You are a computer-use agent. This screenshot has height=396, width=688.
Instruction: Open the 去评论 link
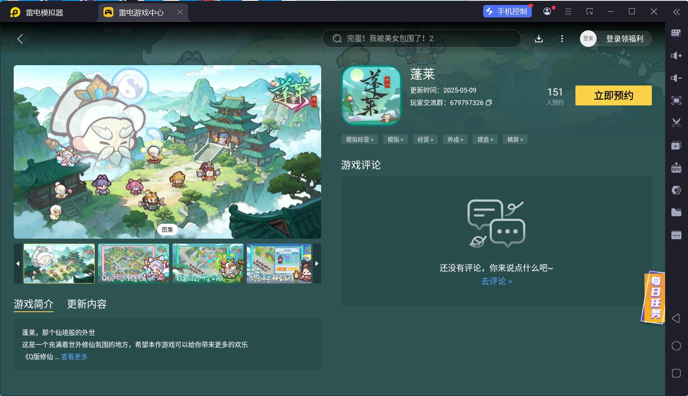click(496, 281)
